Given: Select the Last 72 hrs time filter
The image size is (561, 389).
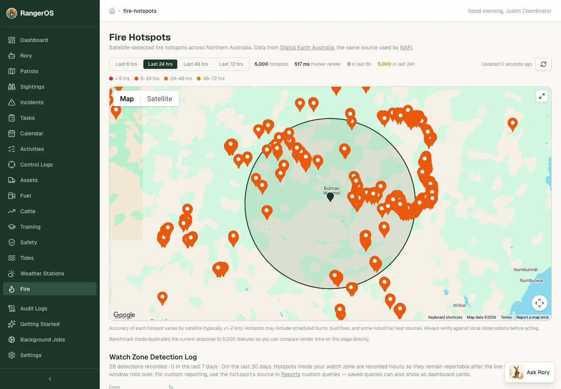Looking at the screenshot, I should (x=231, y=64).
